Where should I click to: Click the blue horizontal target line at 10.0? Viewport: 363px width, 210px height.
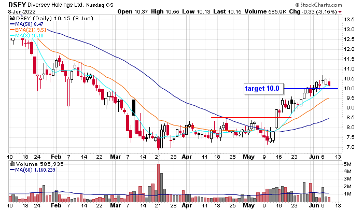pyautogui.click(x=311, y=89)
